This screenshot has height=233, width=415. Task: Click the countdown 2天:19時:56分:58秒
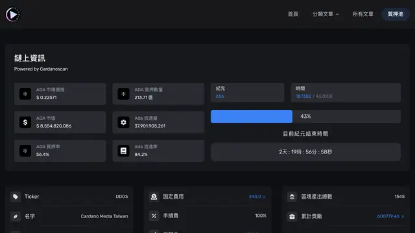[305, 152]
